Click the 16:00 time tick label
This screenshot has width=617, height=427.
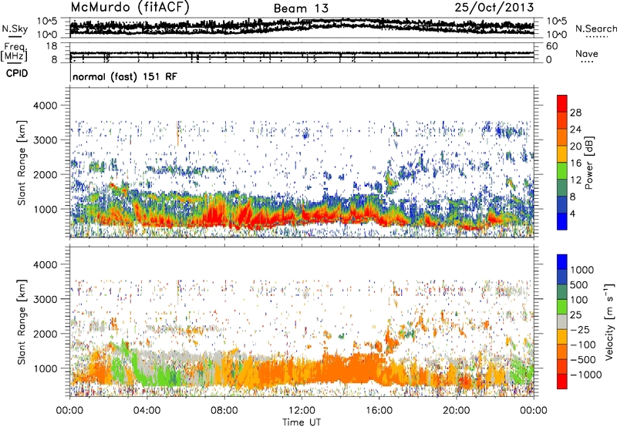[x=379, y=411]
